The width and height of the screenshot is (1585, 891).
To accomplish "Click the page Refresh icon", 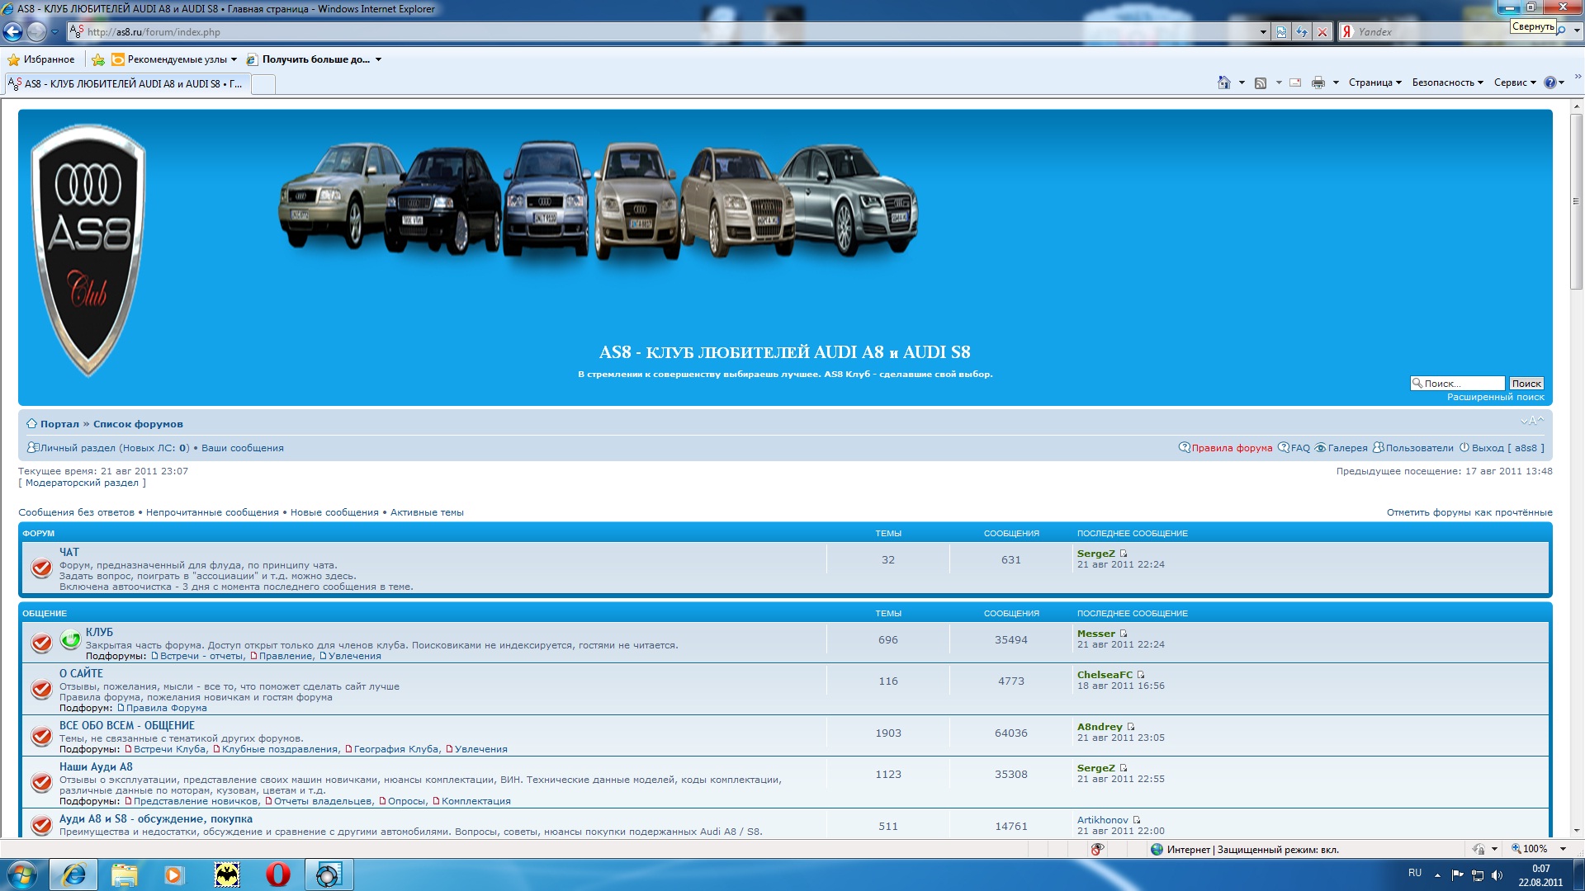I will point(1302,32).
